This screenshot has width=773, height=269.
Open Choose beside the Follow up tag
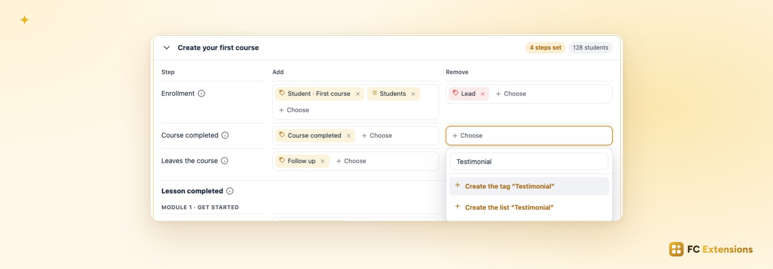pos(351,161)
